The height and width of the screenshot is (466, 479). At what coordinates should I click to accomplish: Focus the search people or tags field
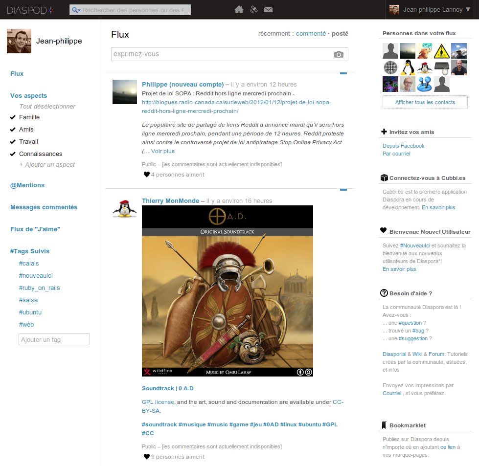point(130,10)
